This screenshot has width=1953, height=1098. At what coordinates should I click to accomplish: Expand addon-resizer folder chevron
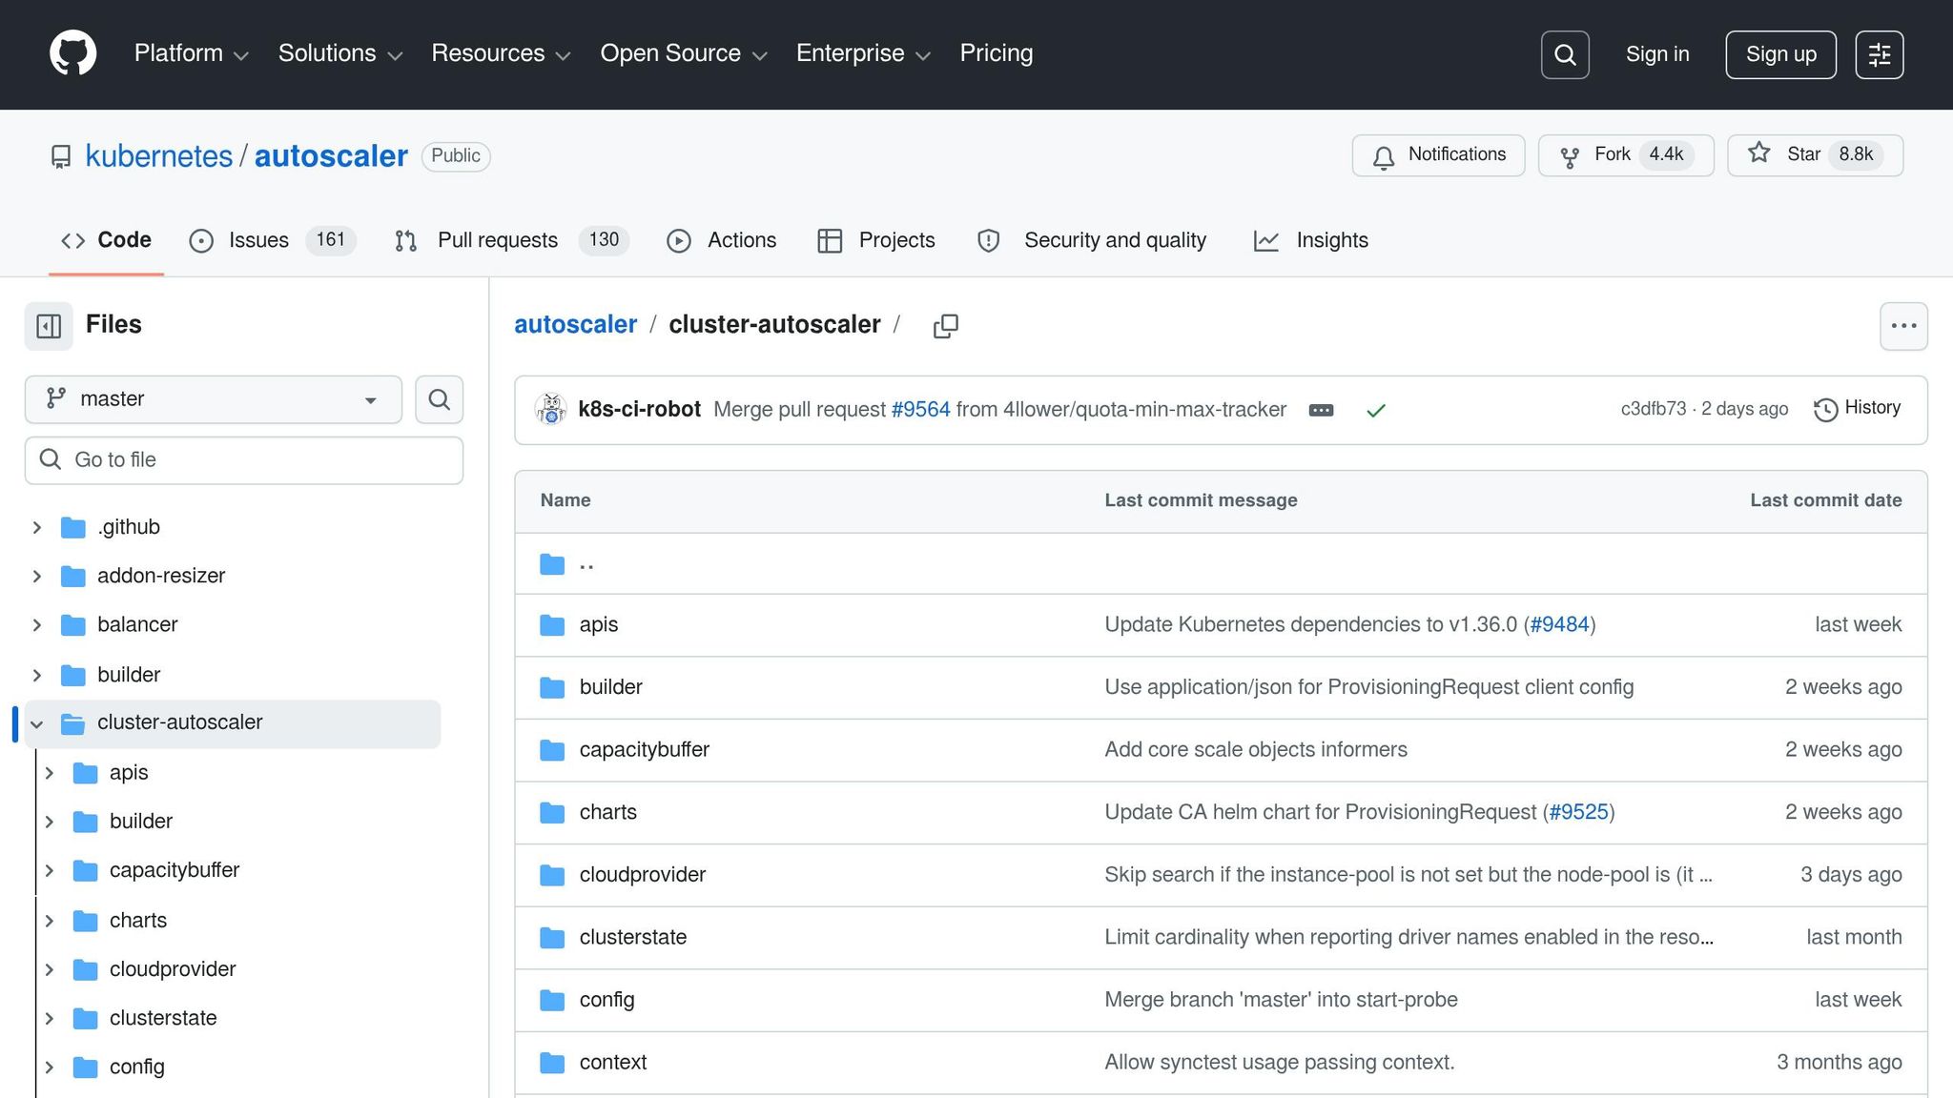[37, 577]
